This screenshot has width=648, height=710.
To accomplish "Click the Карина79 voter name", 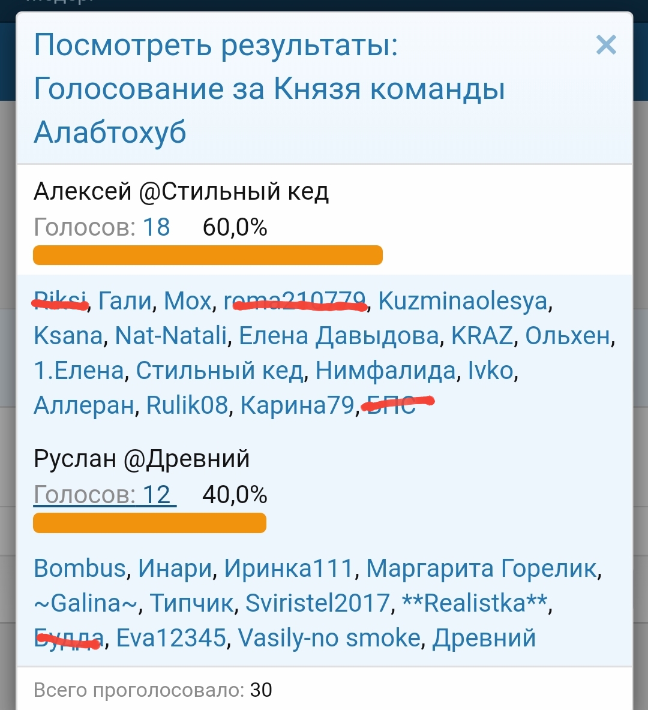I will (298, 406).
